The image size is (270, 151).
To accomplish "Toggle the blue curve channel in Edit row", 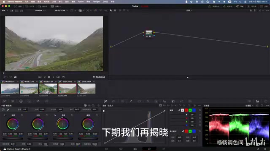I will tap(194, 110).
